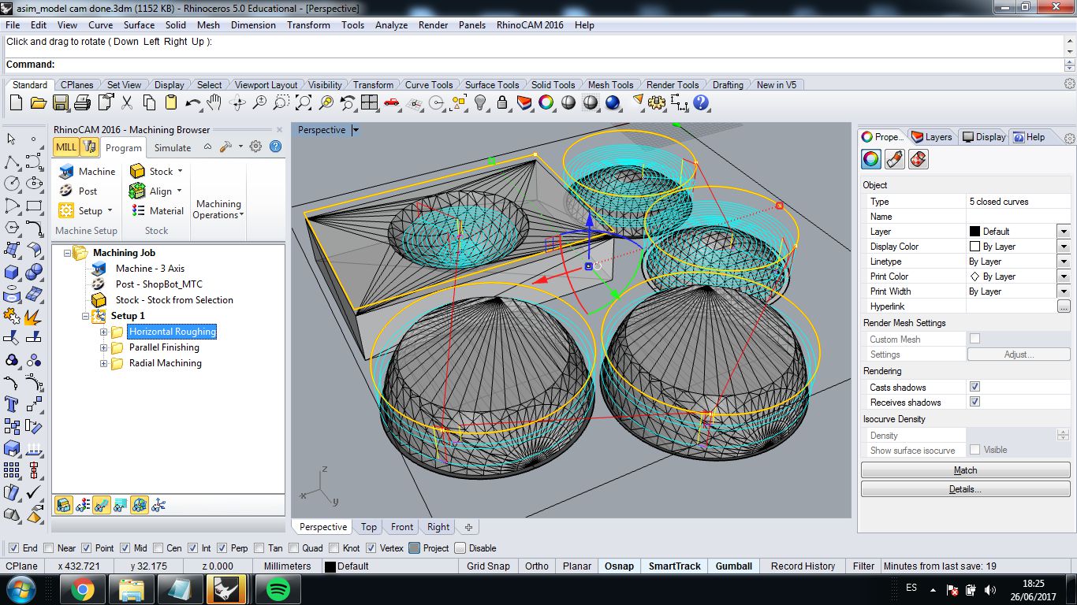
Task: Click Material paintbrush icon in Properties panel
Action: click(x=894, y=159)
